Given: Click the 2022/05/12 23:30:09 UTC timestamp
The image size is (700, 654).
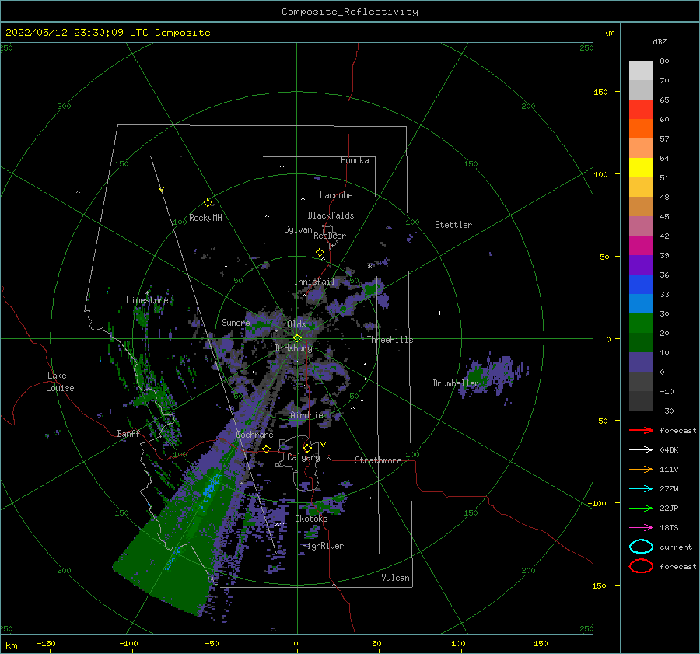Looking at the screenshot, I should 77,32.
